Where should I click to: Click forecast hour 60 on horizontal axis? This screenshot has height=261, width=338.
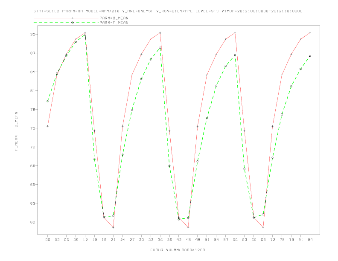[x=235, y=240]
